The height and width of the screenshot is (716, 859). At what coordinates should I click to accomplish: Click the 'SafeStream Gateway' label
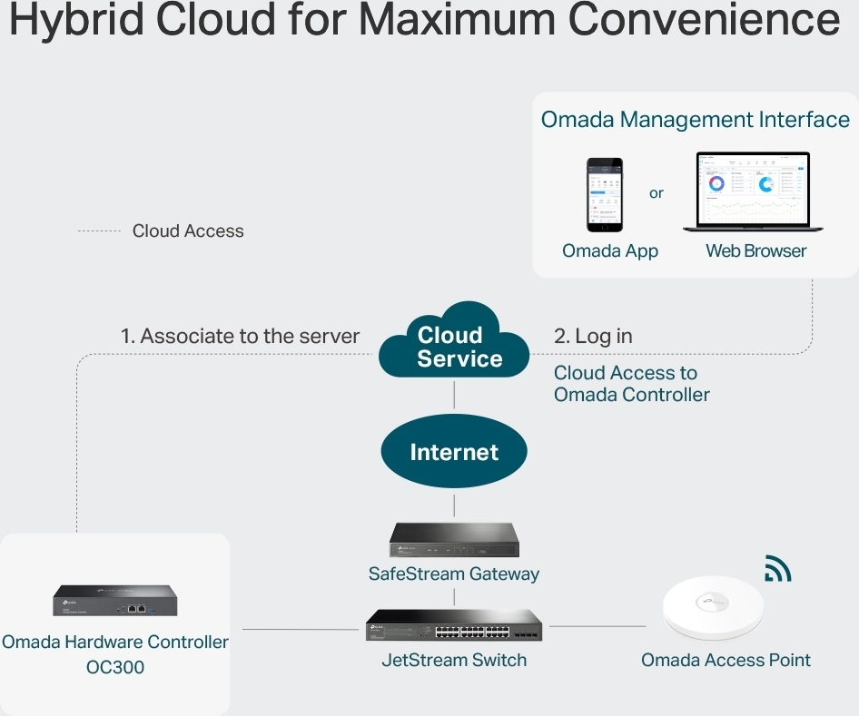(x=453, y=574)
